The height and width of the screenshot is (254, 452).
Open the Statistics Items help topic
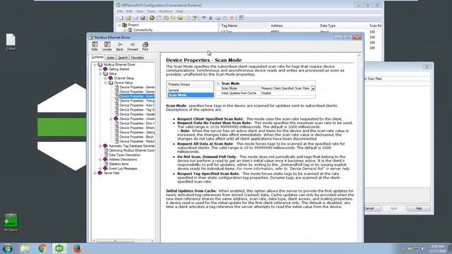(x=119, y=164)
